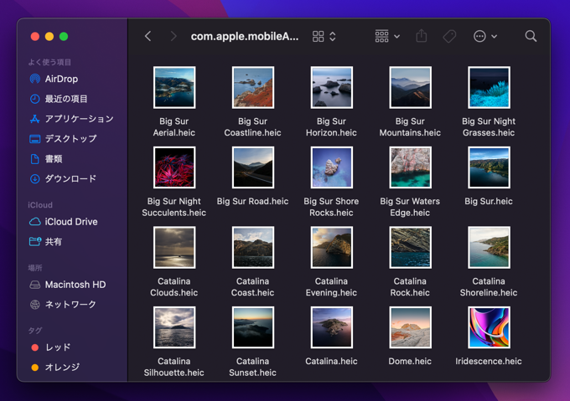Click the com.apple.mobileA... window title

245,36
